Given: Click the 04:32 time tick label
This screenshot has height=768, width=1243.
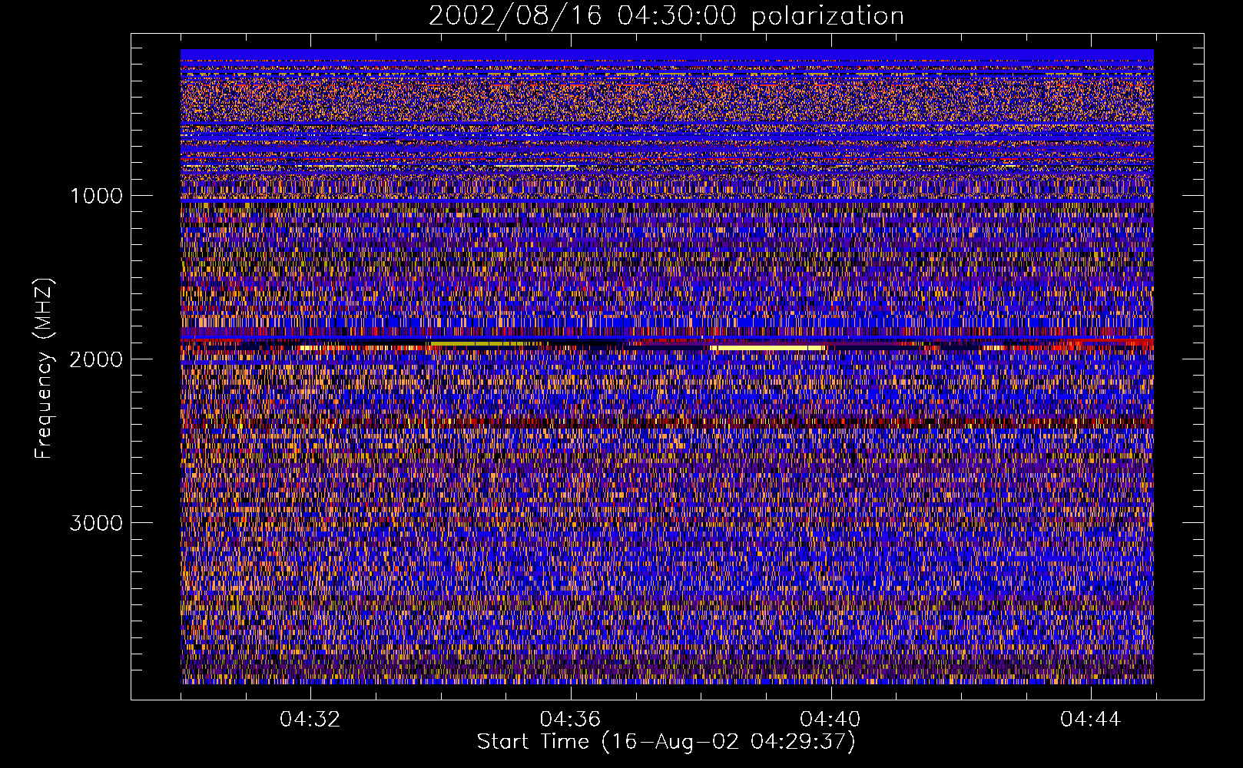Looking at the screenshot, I should coord(310,720).
